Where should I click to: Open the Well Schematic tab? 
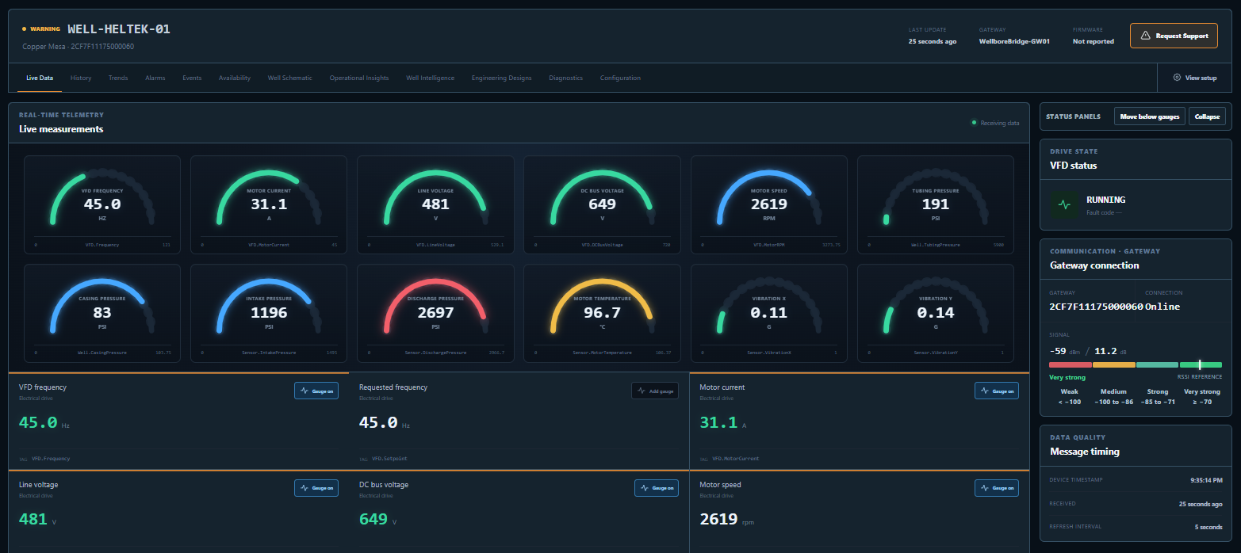coord(290,78)
